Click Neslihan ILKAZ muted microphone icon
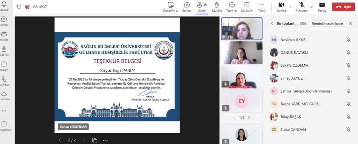358x144 pixels. [348, 40]
